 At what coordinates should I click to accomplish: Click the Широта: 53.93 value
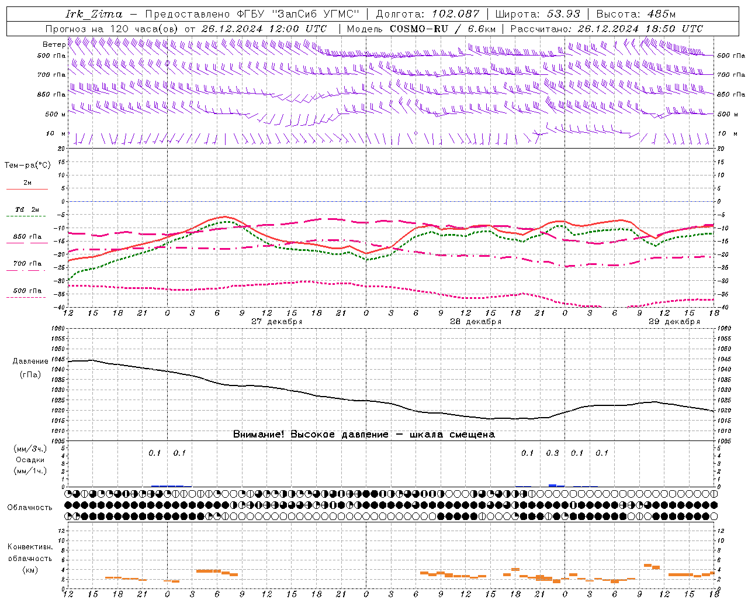[x=538, y=14]
